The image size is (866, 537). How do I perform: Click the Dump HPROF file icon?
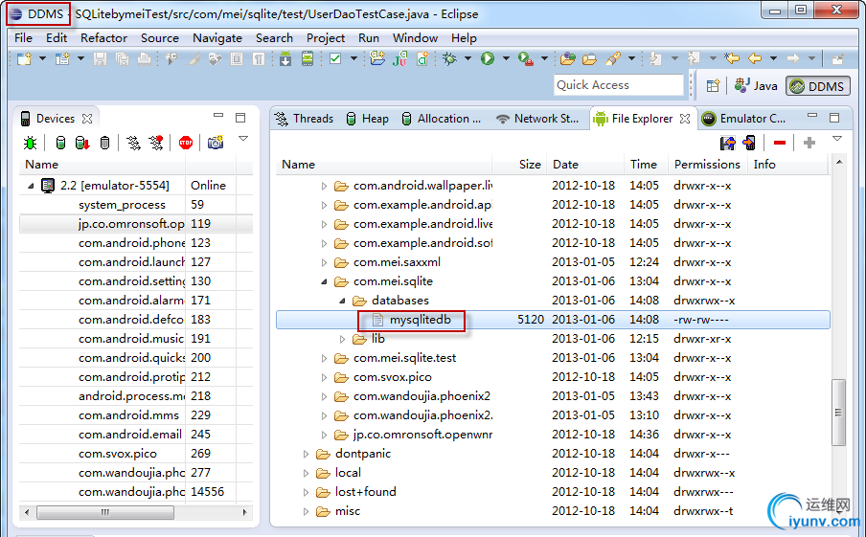[82, 143]
